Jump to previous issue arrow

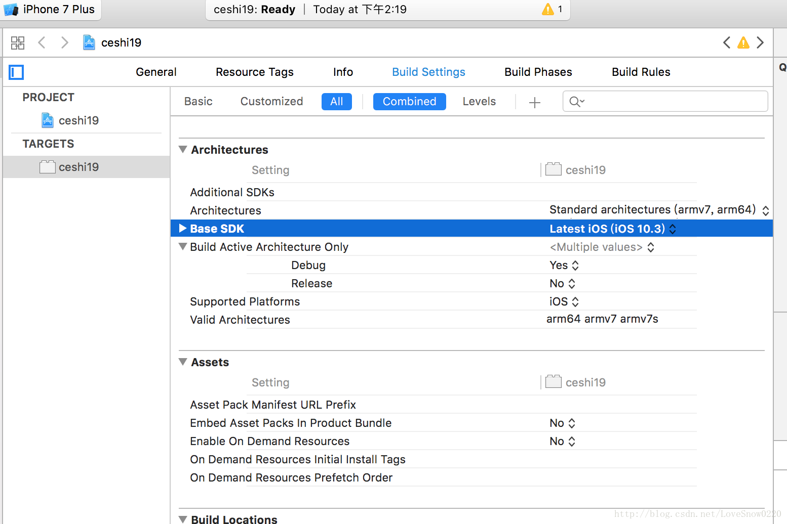pyautogui.click(x=727, y=42)
